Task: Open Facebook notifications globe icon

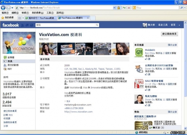Action: pos(32,25)
